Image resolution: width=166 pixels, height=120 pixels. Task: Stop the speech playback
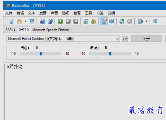tap(76, 21)
